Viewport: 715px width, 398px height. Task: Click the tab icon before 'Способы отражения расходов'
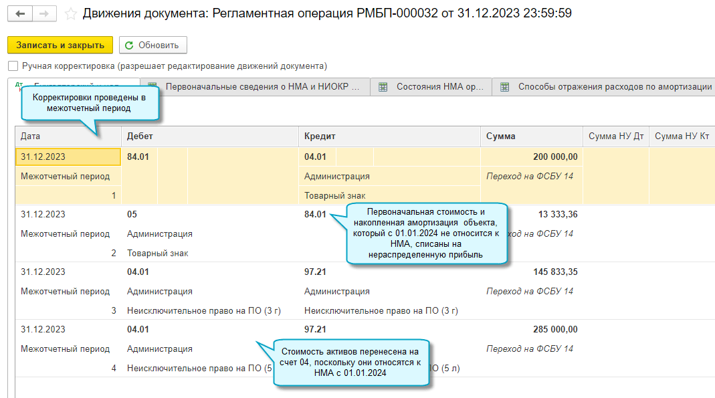pos(505,86)
